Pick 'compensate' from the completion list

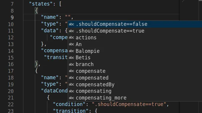[x=135, y=71]
